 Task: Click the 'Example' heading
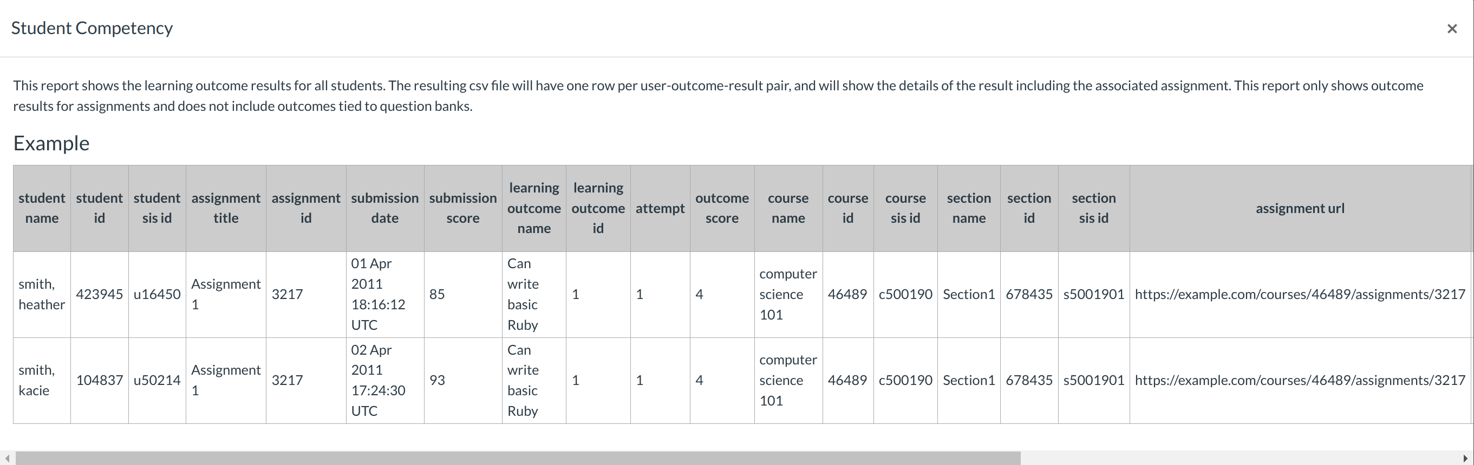pos(51,143)
